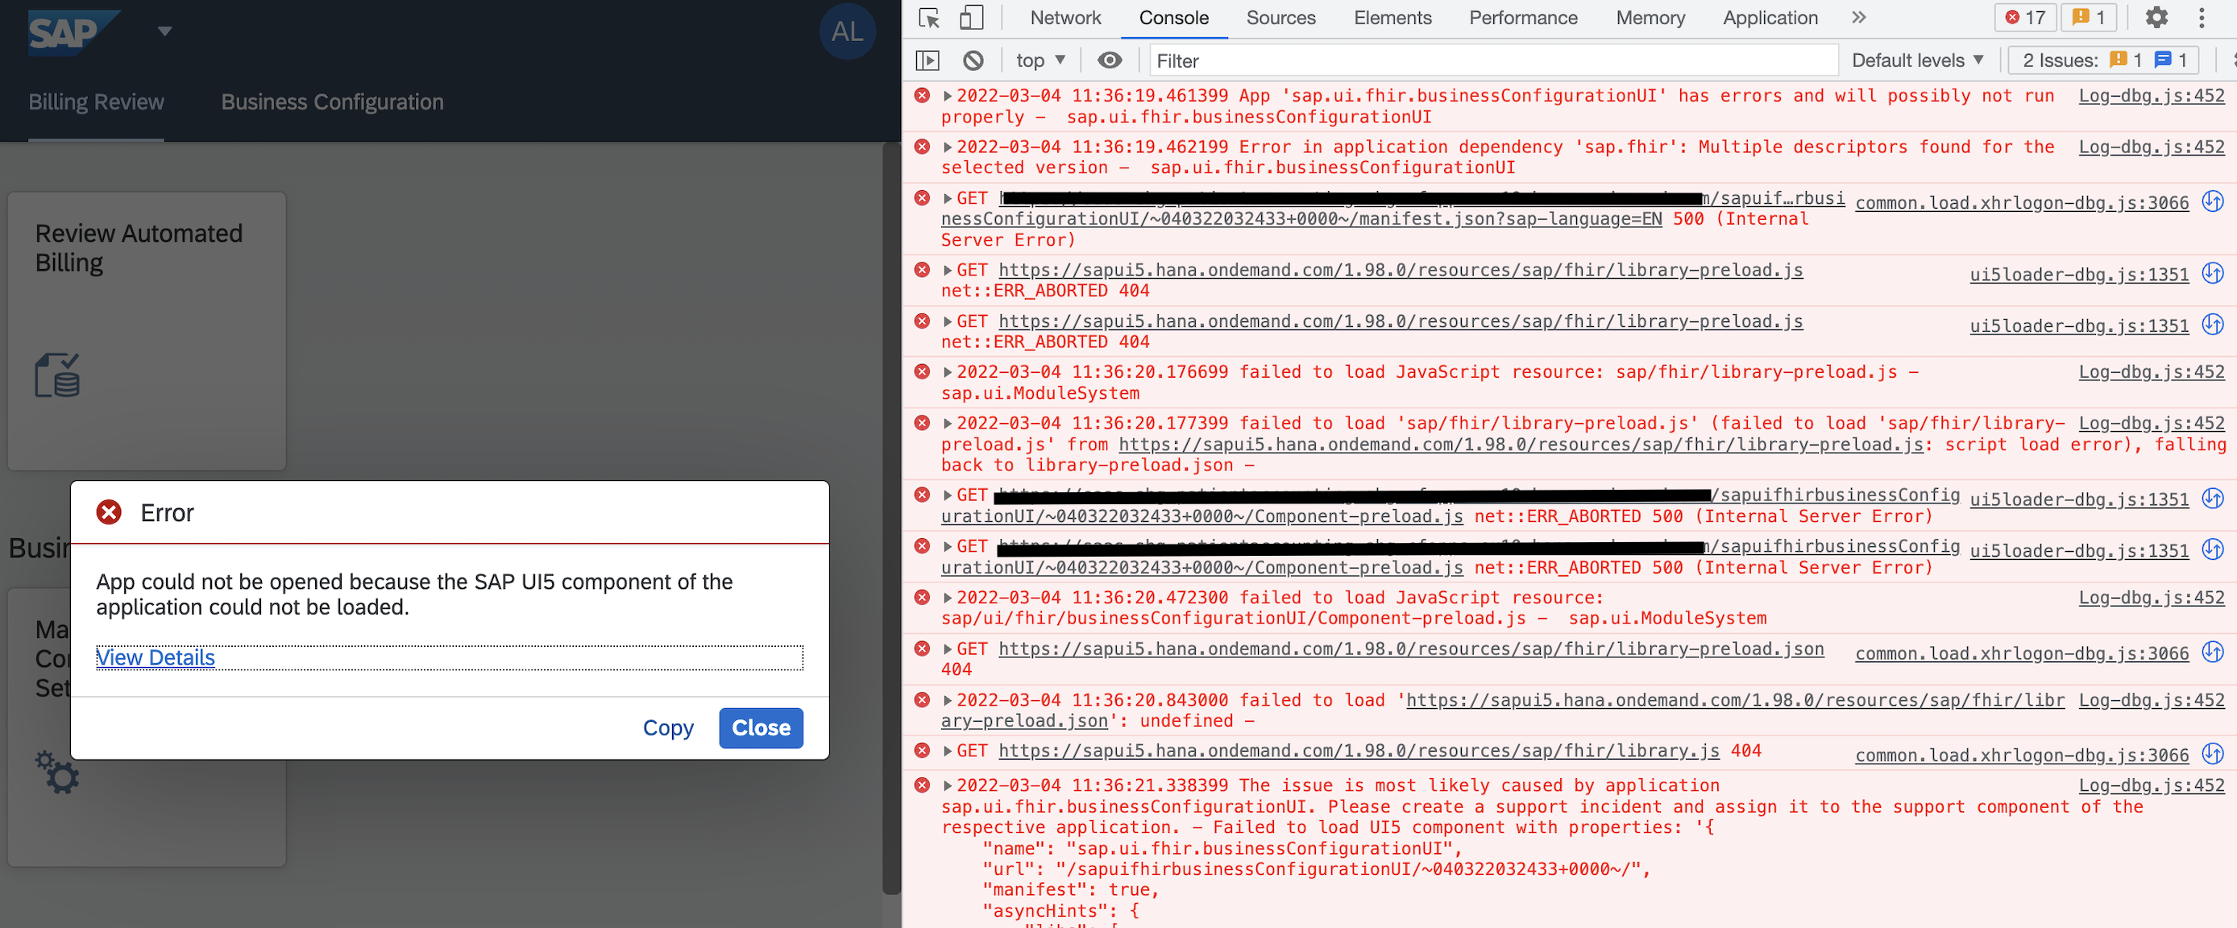Click the AL user avatar
The width and height of the screenshot is (2237, 928).
tap(847, 32)
